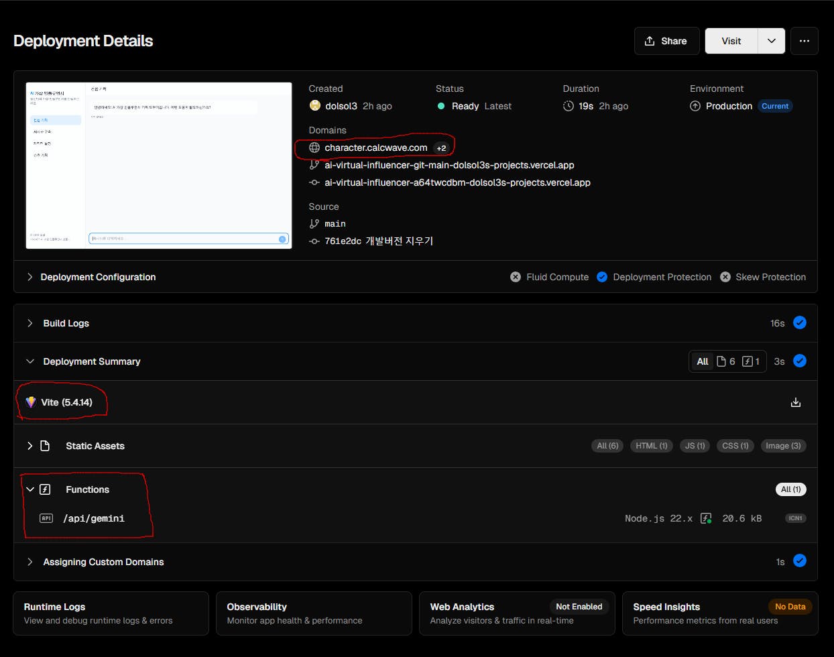The height and width of the screenshot is (657, 834).
Task: Click the Deployment Summary blue checkmark
Action: 800,361
